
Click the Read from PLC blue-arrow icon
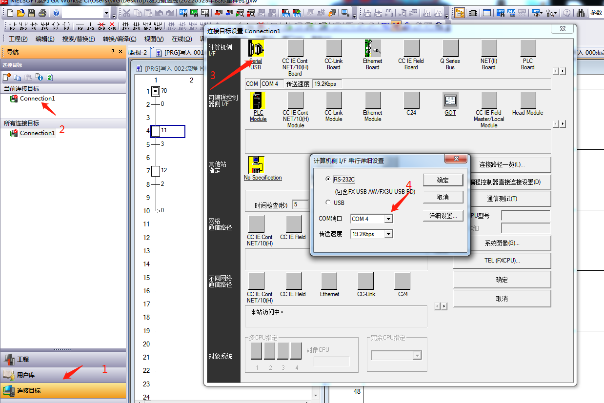229,13
